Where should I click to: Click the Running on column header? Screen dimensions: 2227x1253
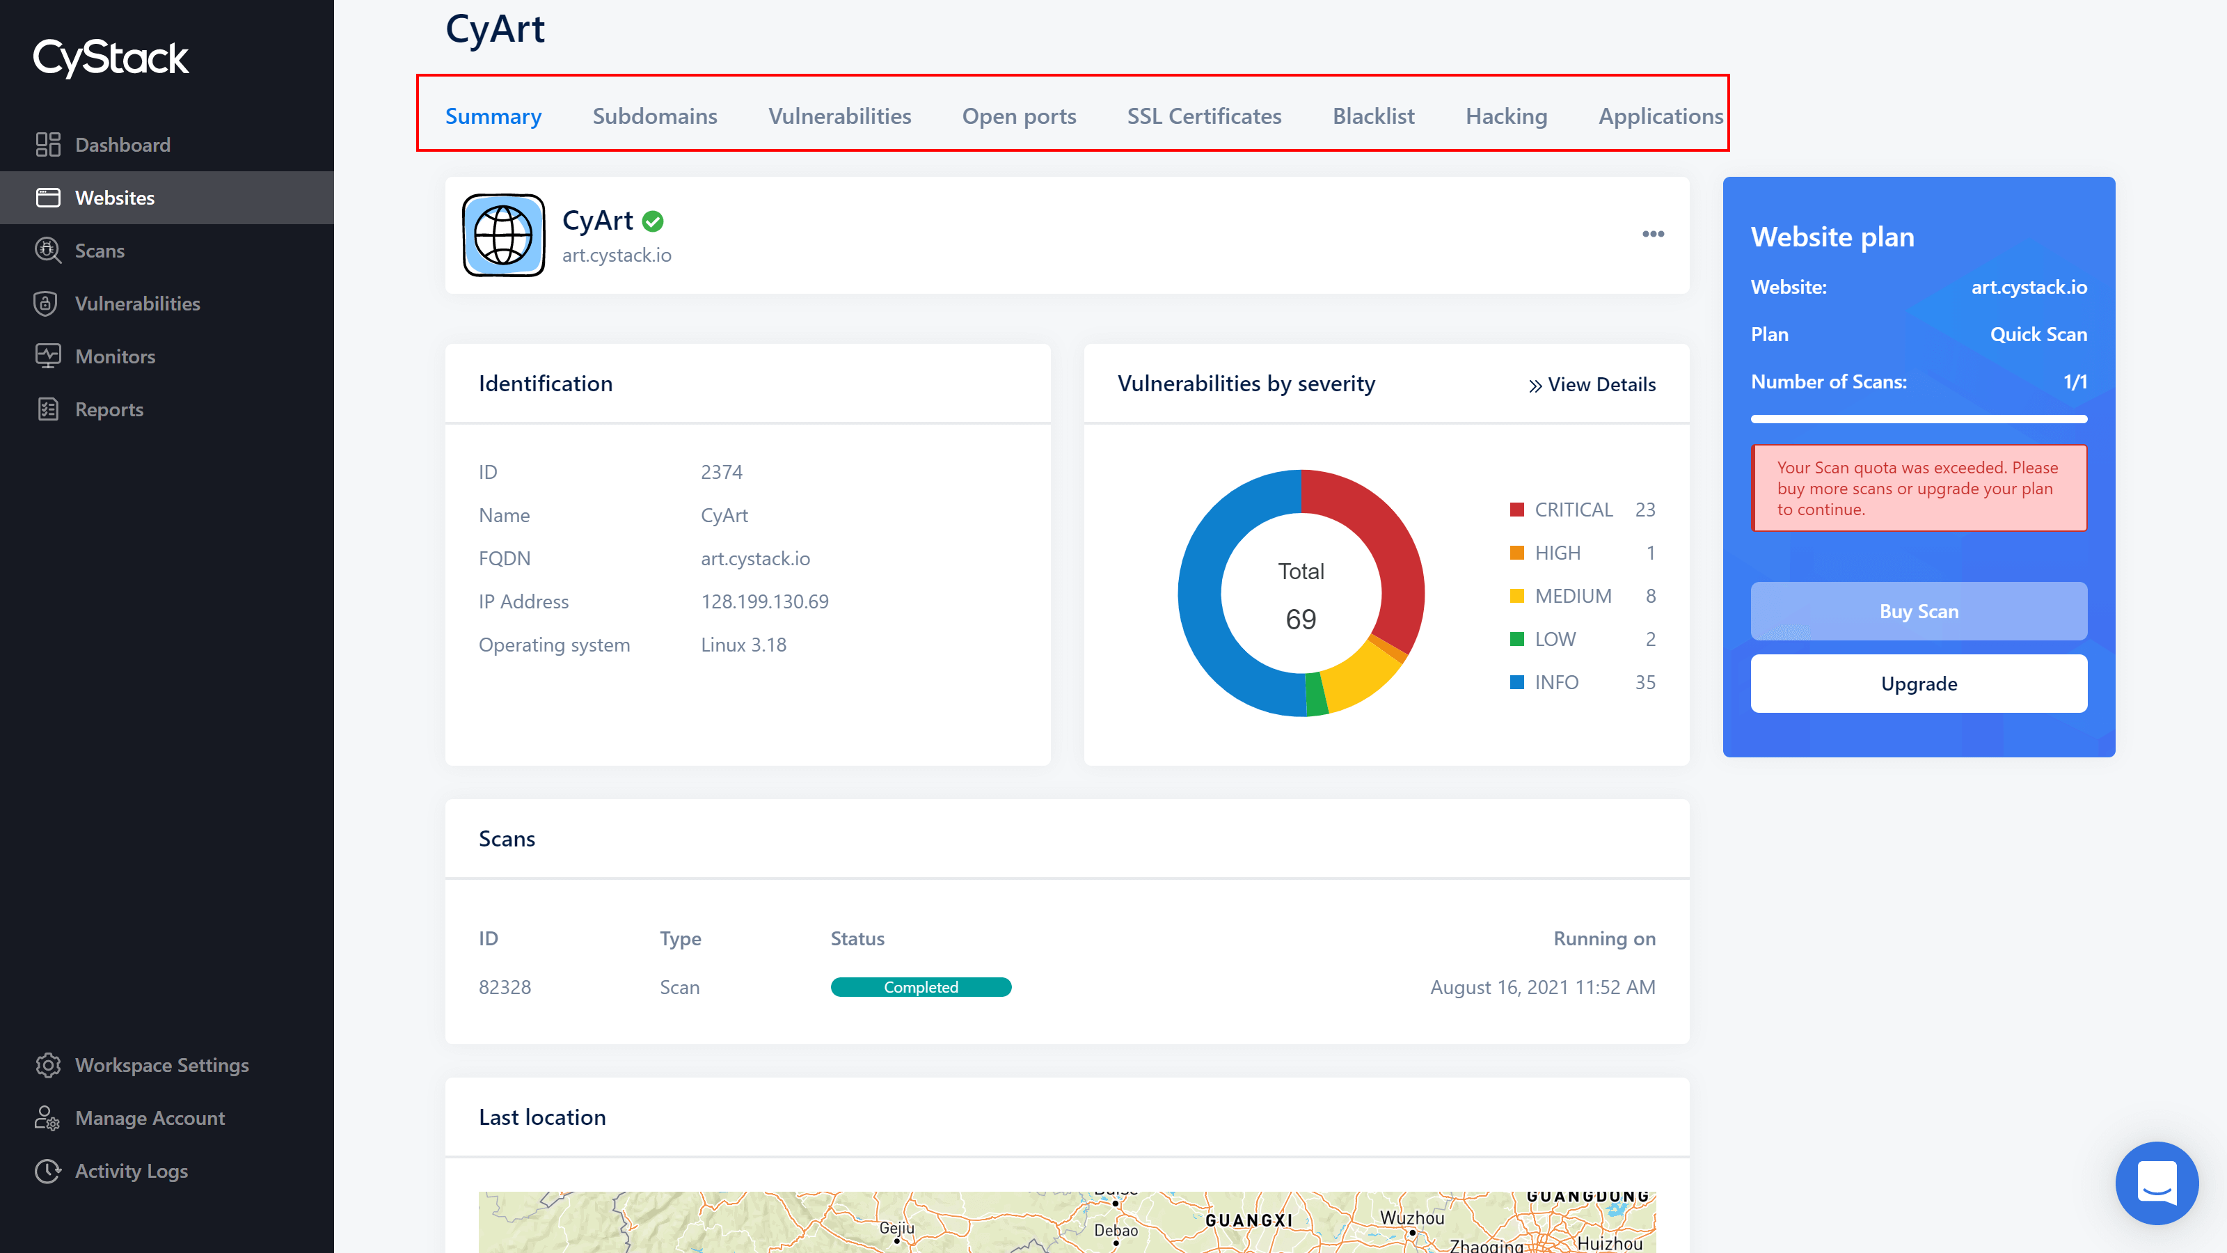(1603, 938)
